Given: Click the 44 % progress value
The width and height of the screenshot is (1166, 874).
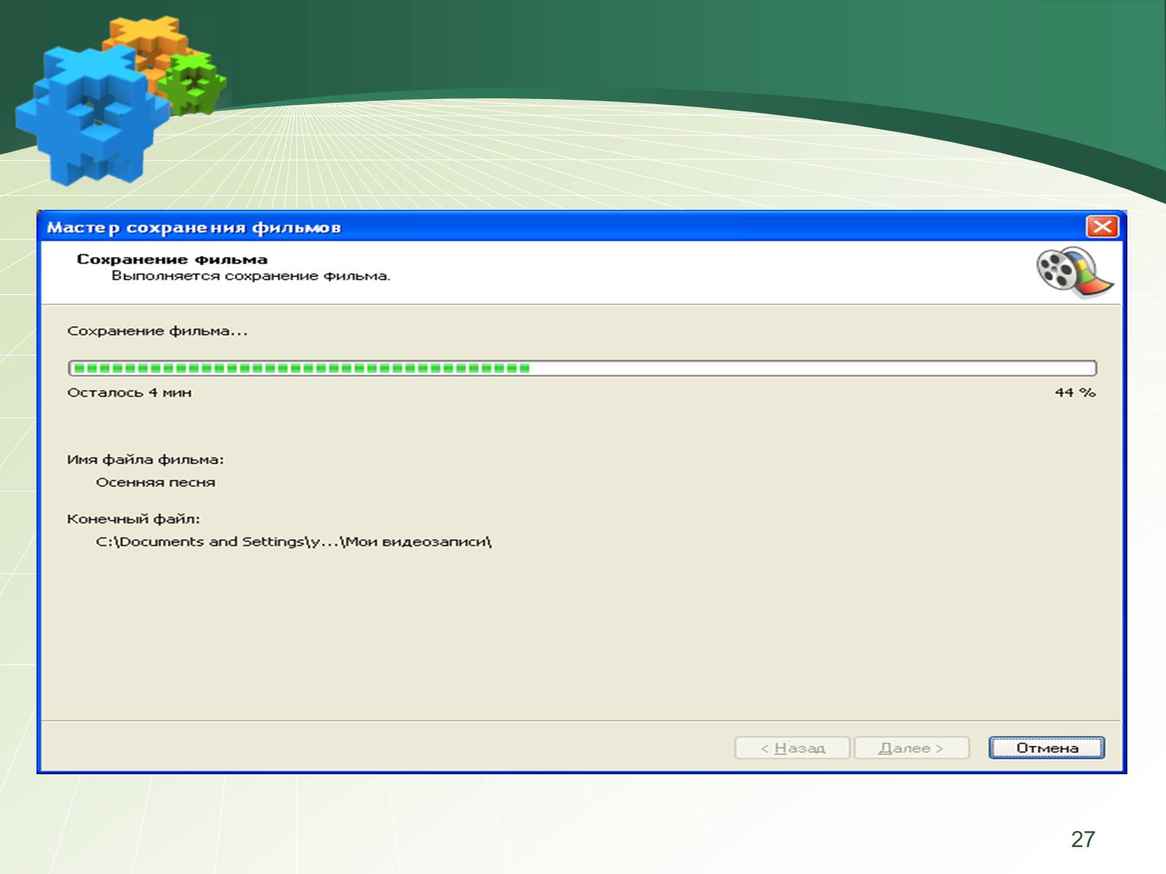Looking at the screenshot, I should point(1075,393).
